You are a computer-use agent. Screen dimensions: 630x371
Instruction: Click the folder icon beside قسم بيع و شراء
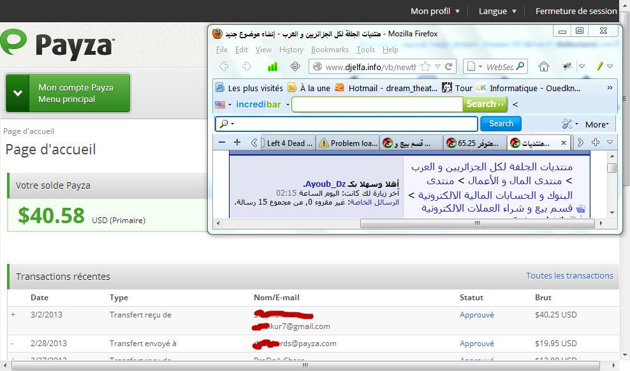[x=580, y=209]
